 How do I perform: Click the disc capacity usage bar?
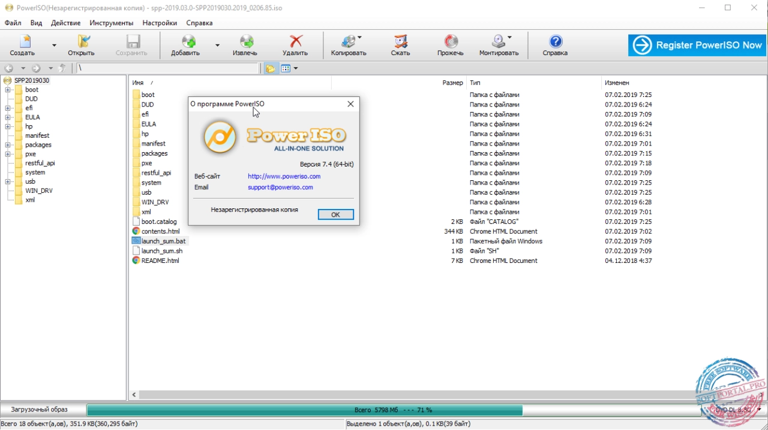394,410
